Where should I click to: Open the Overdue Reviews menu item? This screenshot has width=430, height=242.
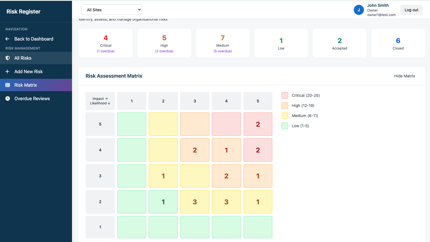tap(32, 98)
